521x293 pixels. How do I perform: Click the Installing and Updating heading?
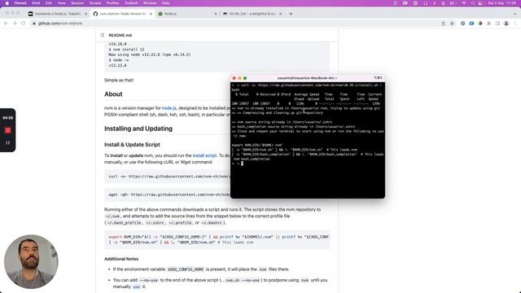(138, 129)
